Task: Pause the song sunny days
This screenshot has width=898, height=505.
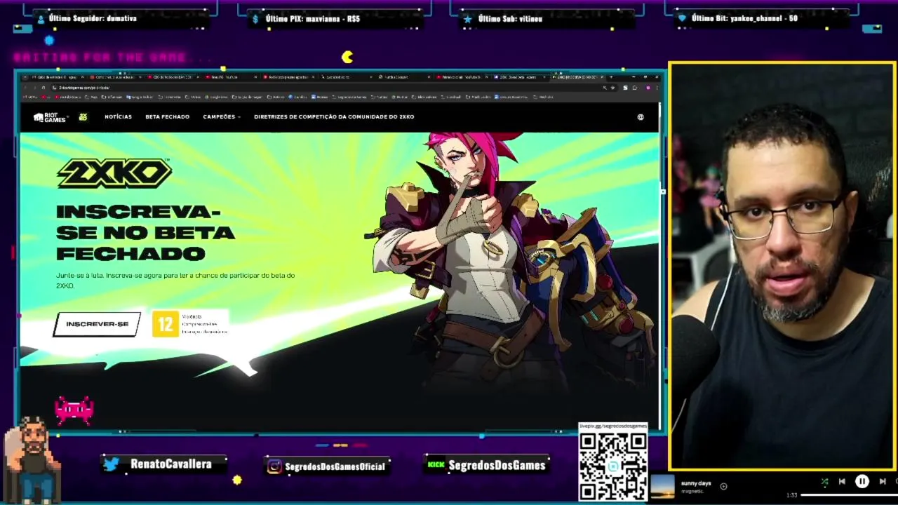Action: pos(862,482)
